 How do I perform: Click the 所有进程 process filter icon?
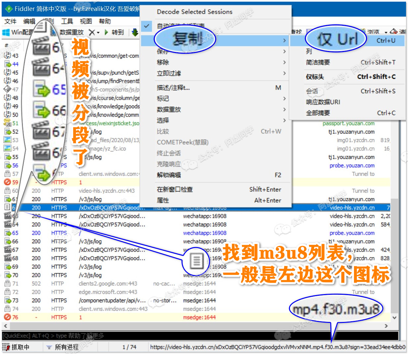[49, 347]
